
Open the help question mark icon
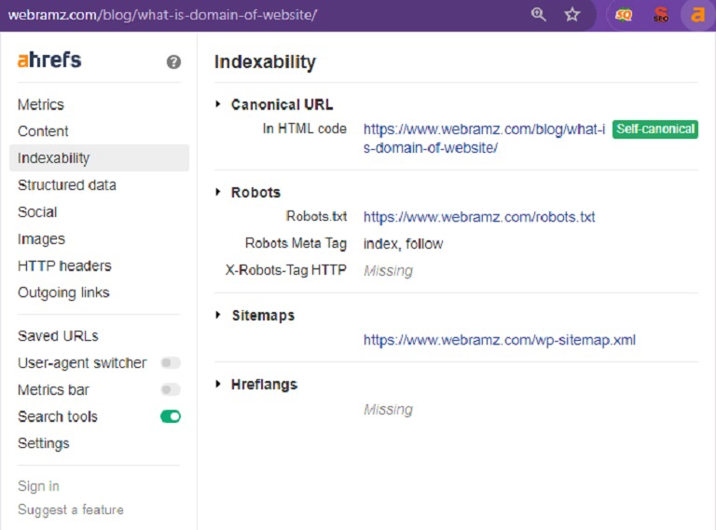(173, 61)
